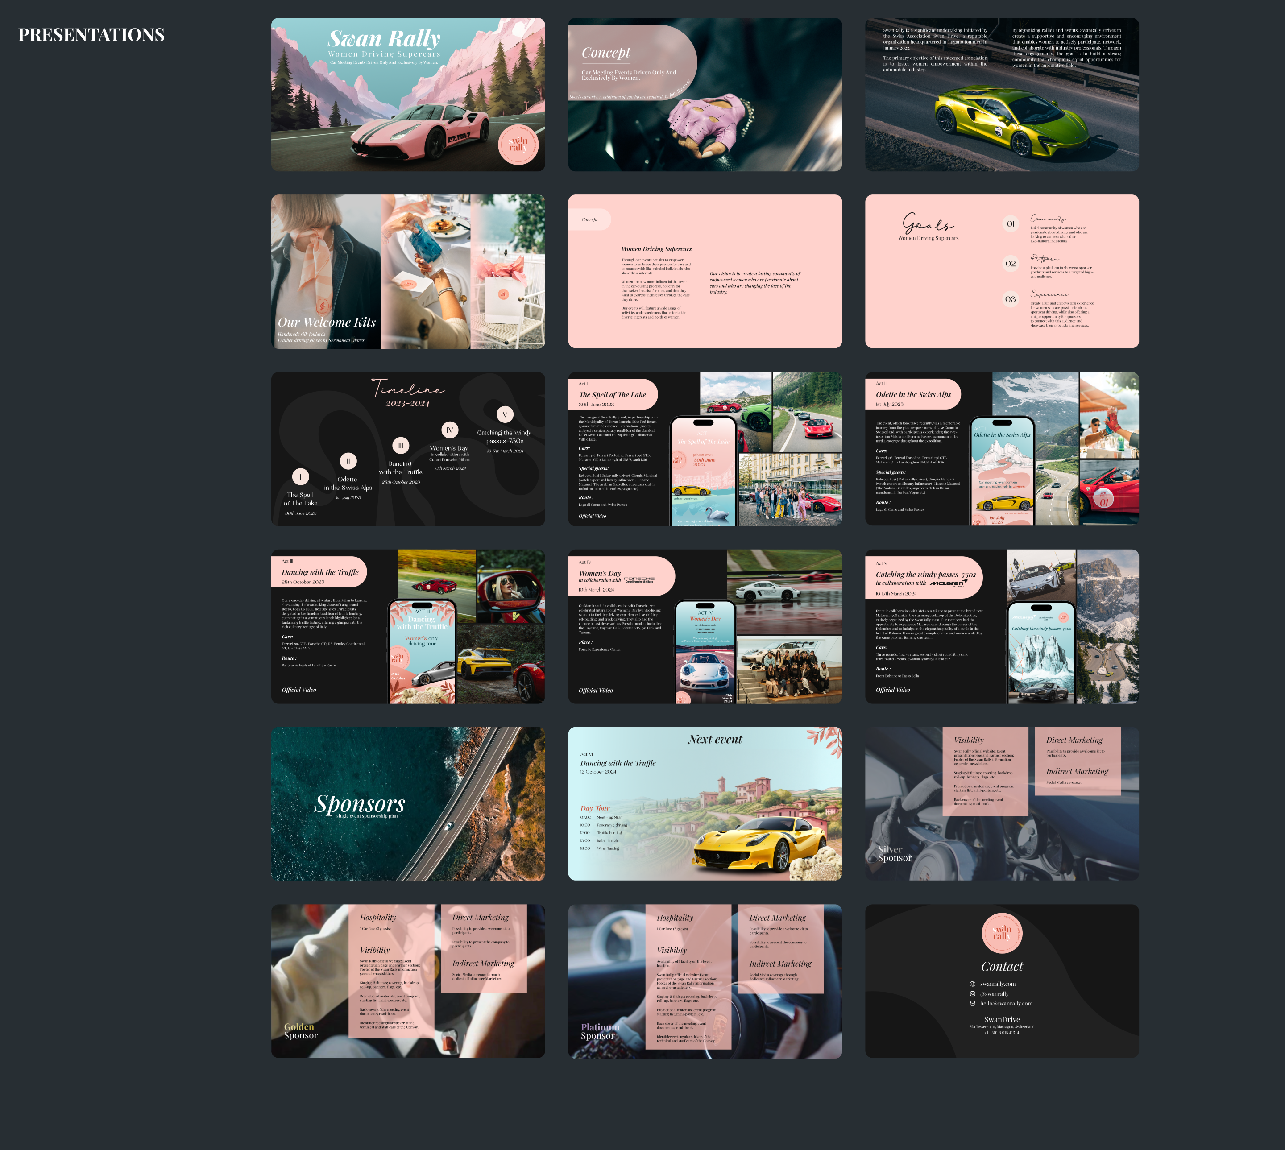Click the 01 number circle on Goals slide
The height and width of the screenshot is (1150, 1285).
click(1010, 223)
